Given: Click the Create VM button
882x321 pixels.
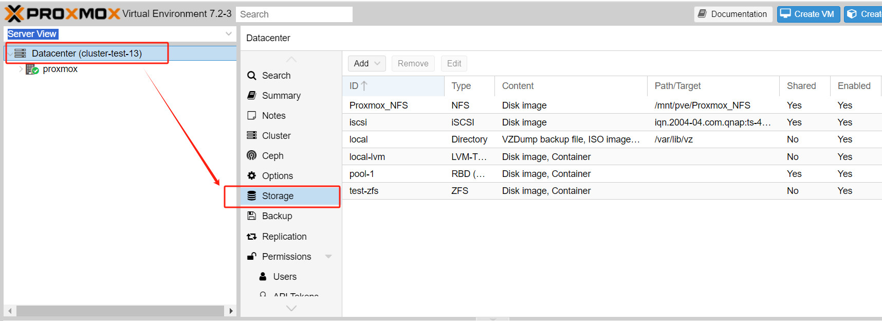Looking at the screenshot, I should click(808, 14).
